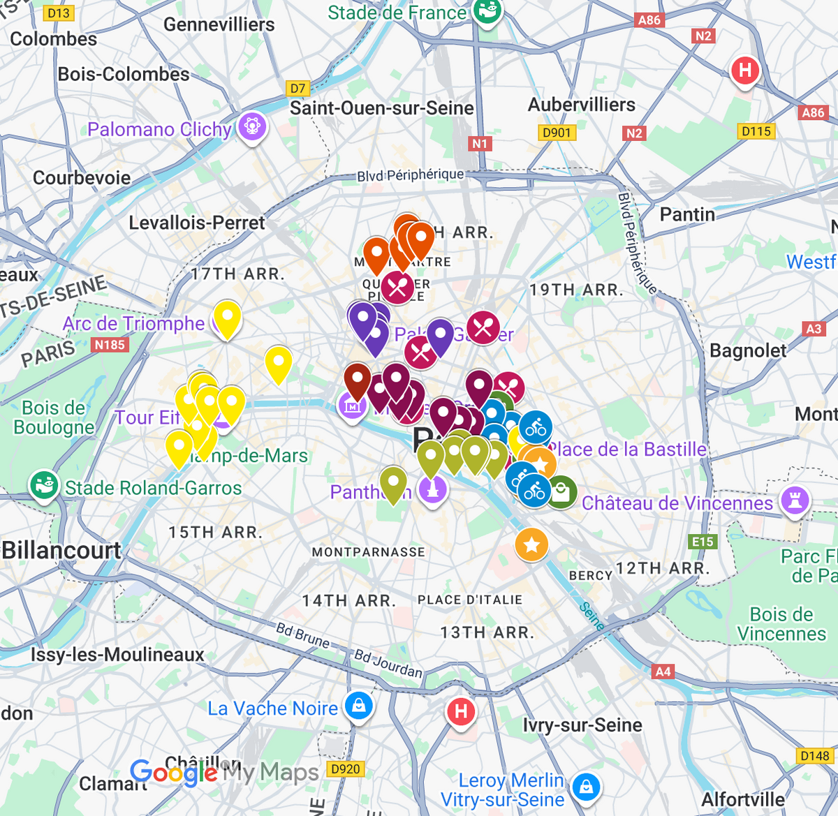Click the uppermost blue bicycle marker
The image size is (838, 816).
[x=536, y=427]
